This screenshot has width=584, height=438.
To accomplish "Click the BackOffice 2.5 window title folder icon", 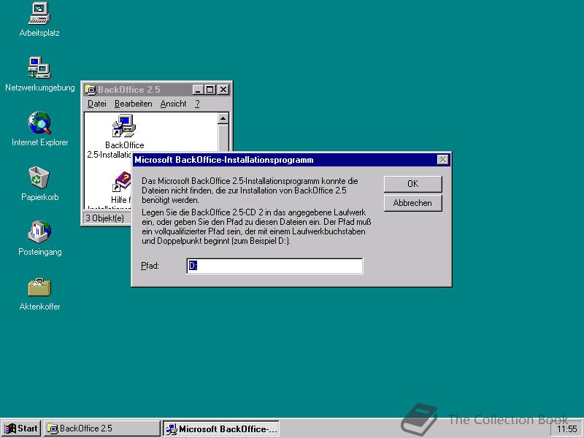I will (x=90, y=90).
